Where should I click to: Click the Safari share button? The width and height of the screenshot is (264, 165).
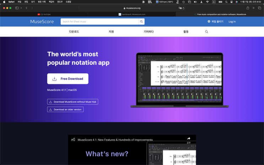[248, 8]
